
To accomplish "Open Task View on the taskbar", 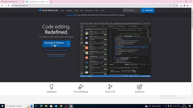I will pyautogui.click(x=36, y=106).
